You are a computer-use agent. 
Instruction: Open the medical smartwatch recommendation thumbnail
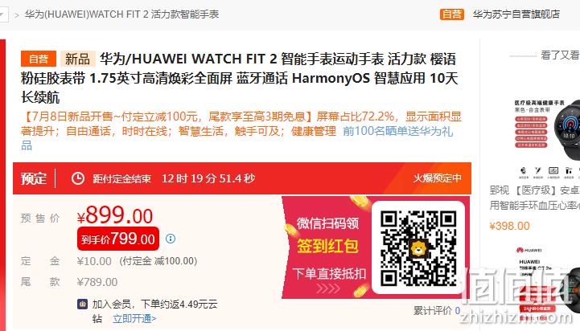[547, 138]
